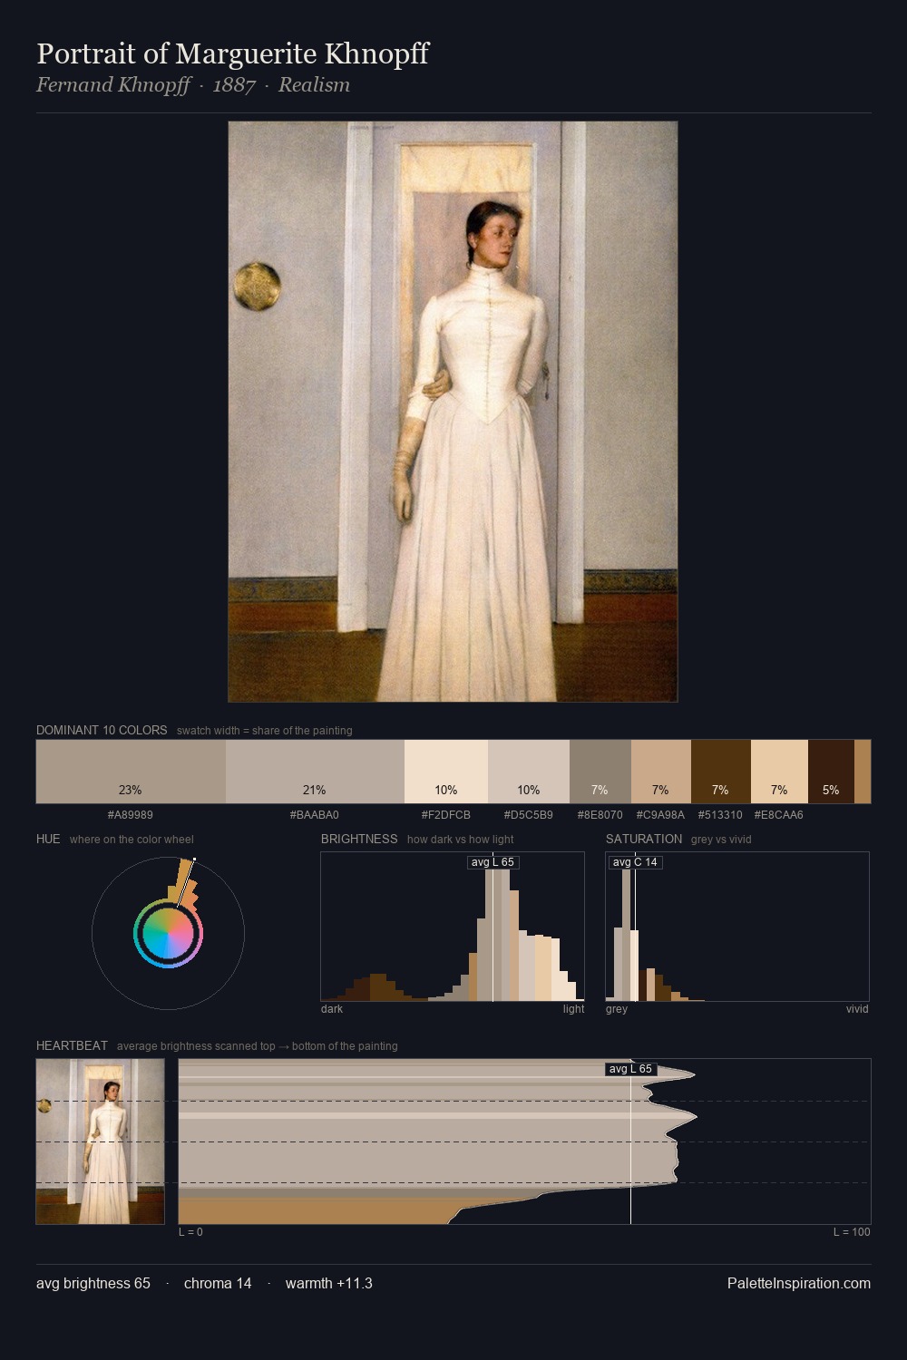Click the 'grey' axis label under Saturation
Screen dimensions: 907x1360
tap(617, 1009)
